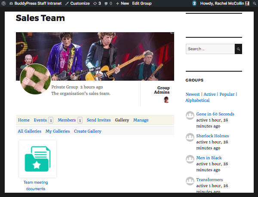Click the Gone in 60 Seconds group avatar
This screenshot has height=197, width=258.
(190, 115)
